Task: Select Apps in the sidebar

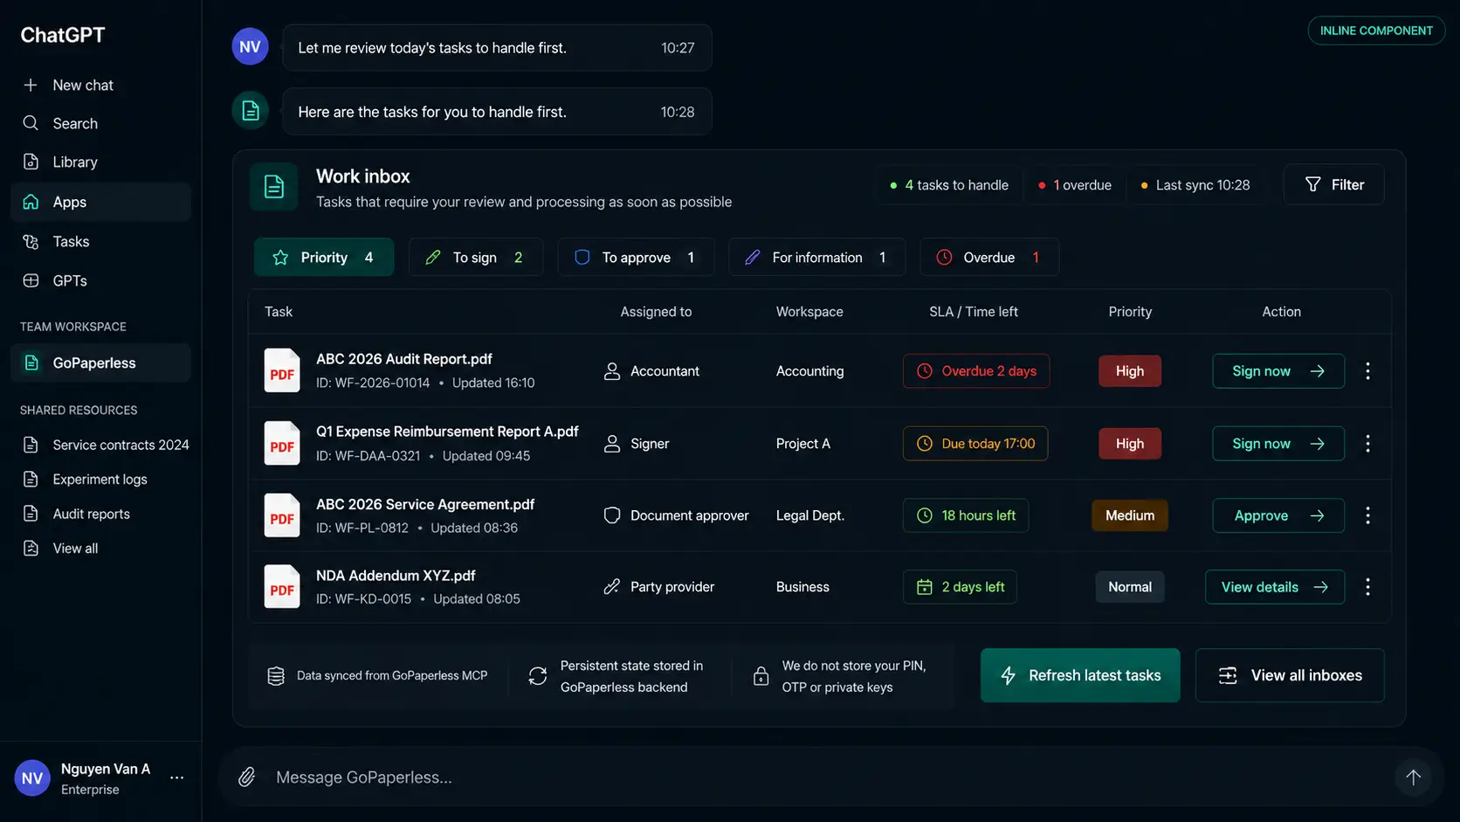Action: (x=100, y=202)
